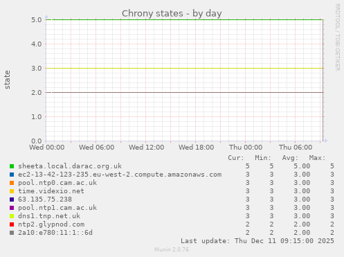344x257 pixels.
Task: Click the Wed 18:00 x-axis label
Action: click(197, 148)
